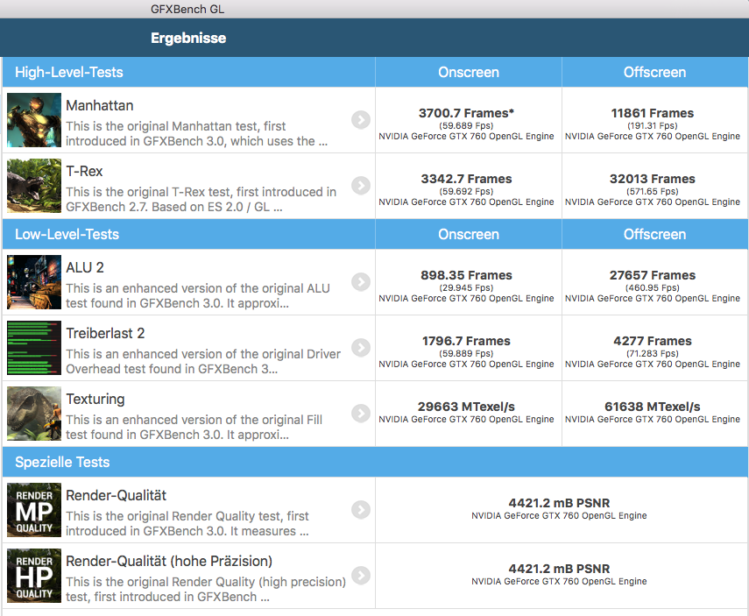Select the Manhattan test thumbnail

pyautogui.click(x=34, y=120)
